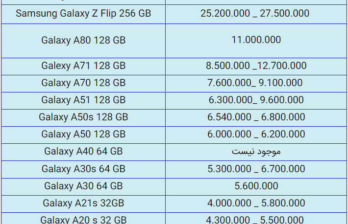Select the 11.000.000 price value
This screenshot has width=348, height=224.
[x=256, y=40]
